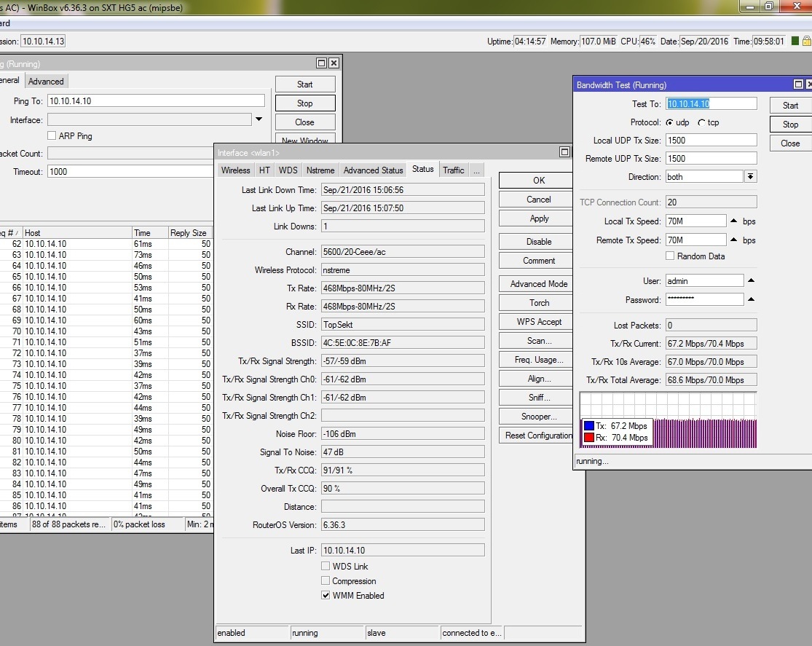Start the ping in the Ping window

coord(305,84)
